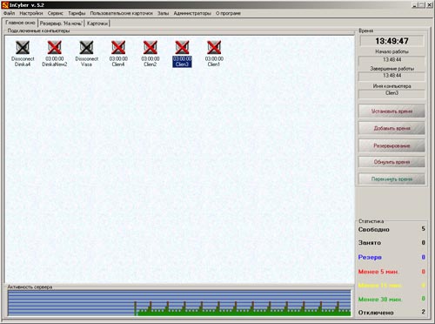Viewport: 435px width, 324px height.
Task: Open the Пользовательские карточки menu
Action: (x=121, y=13)
